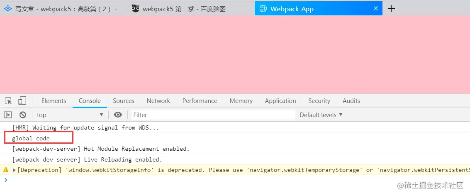Switch to the Elements panel tab

coord(54,101)
